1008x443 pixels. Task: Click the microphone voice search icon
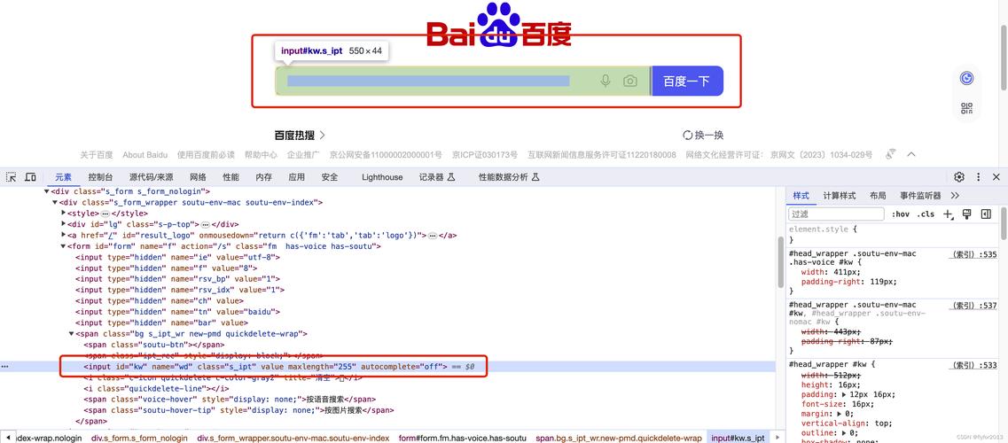(606, 81)
